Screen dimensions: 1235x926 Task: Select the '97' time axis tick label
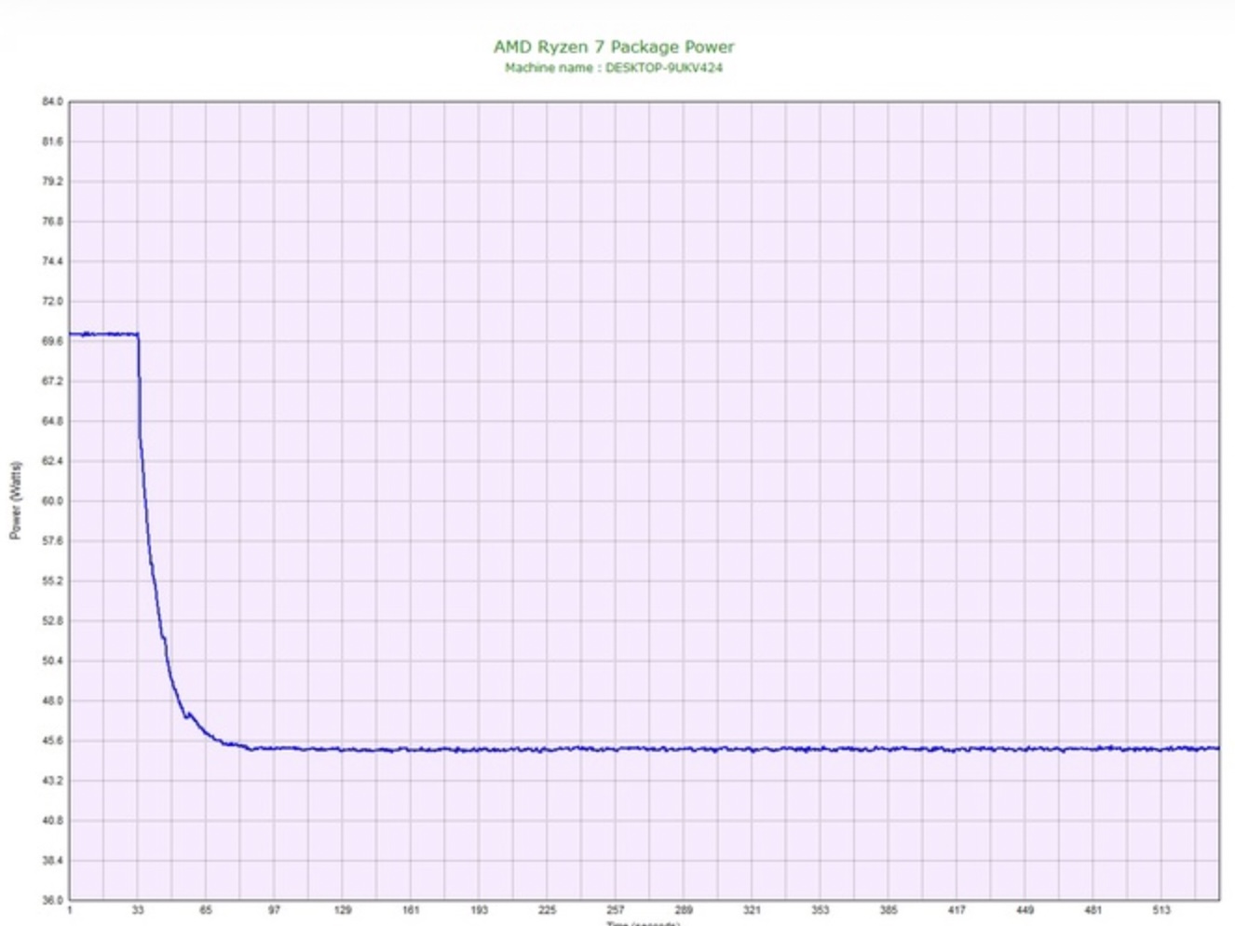(x=274, y=910)
